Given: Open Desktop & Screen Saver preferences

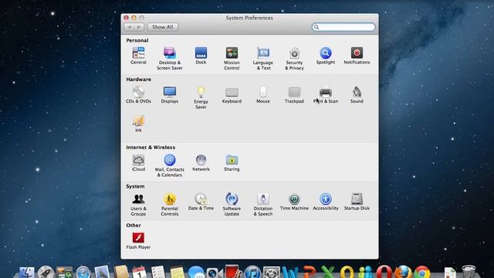Looking at the screenshot, I should pos(170,59).
